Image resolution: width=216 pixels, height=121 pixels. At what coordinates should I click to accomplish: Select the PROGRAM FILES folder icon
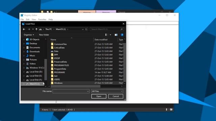pyautogui.click(x=52, y=65)
